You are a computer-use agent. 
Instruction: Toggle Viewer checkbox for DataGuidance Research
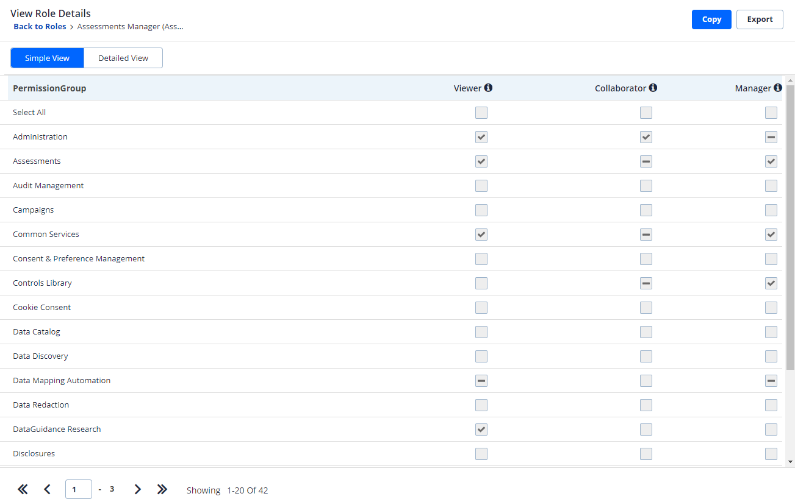[481, 430]
